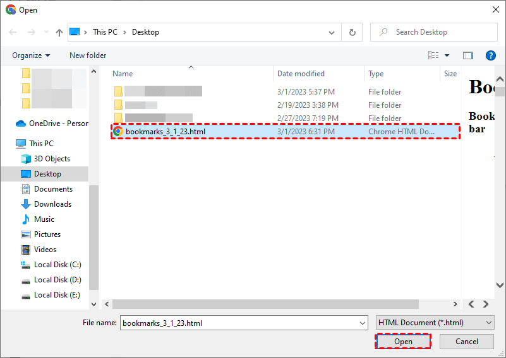Open 3D Objects in navigation pane
This screenshot has height=358, width=506.
[x=45, y=159]
